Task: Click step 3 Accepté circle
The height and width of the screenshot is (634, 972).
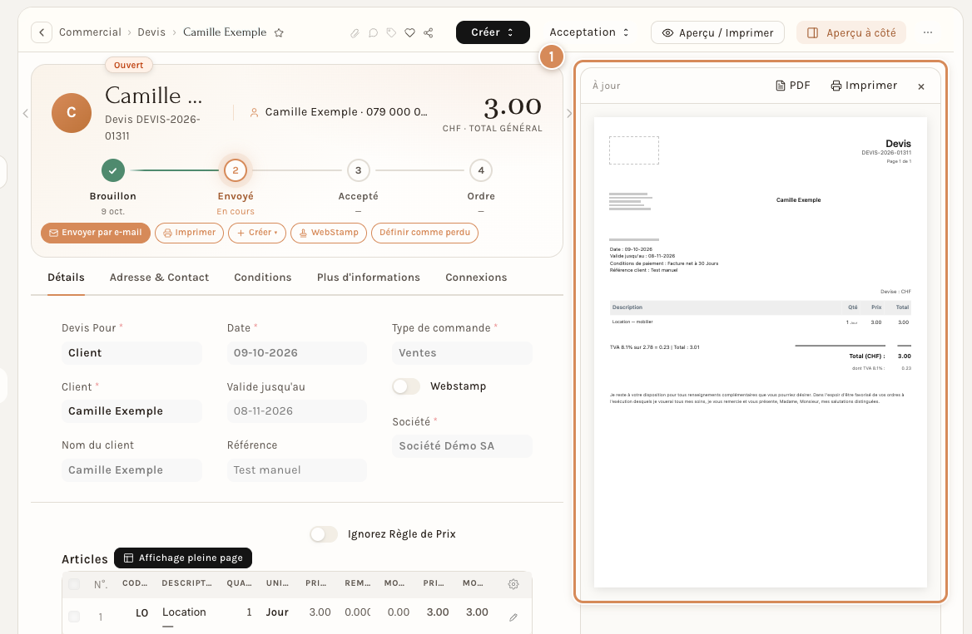Action: coord(359,170)
